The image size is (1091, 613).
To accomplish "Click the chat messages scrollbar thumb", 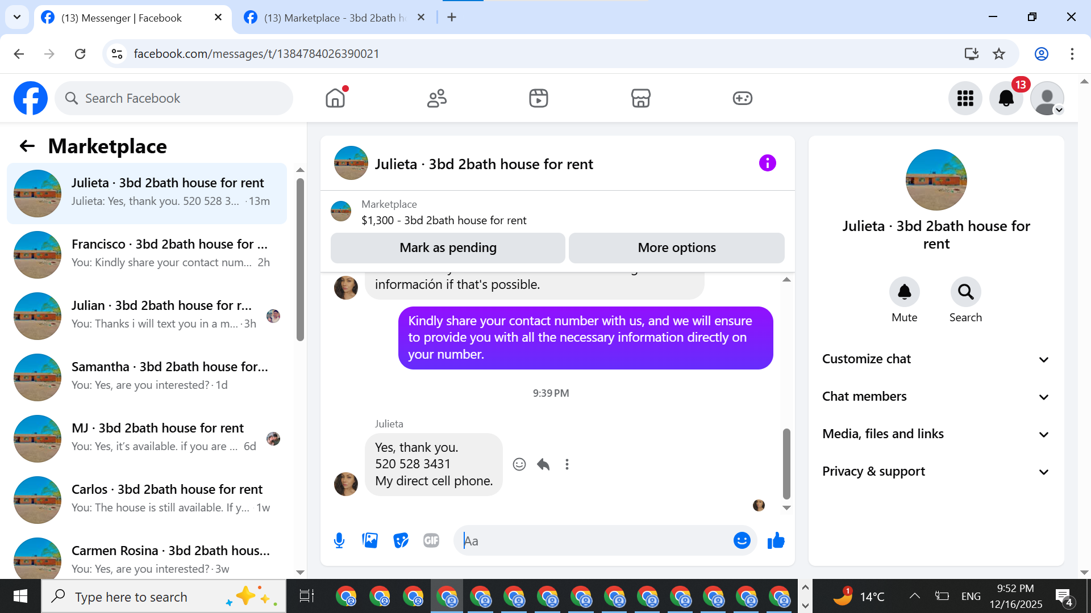I will point(786,463).
